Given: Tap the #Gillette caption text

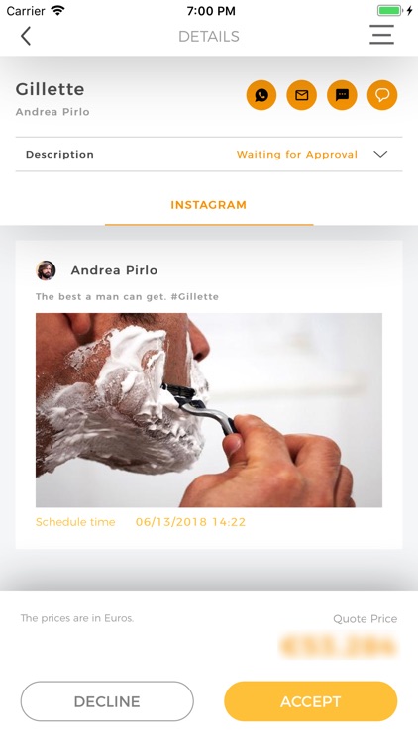Looking at the screenshot, I should pyautogui.click(x=194, y=297).
